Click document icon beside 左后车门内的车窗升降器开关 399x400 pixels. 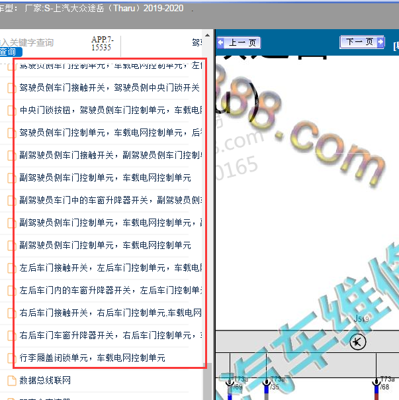click(x=11, y=291)
